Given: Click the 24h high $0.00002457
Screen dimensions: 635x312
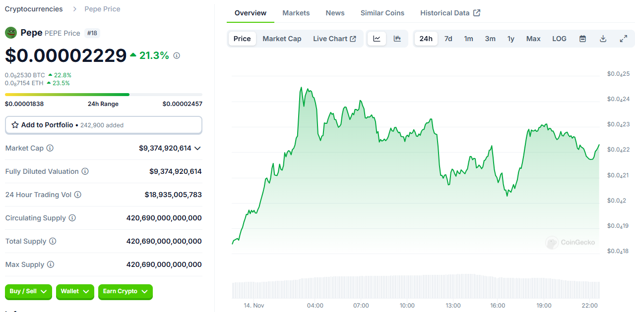Looking at the screenshot, I should 182,104.
